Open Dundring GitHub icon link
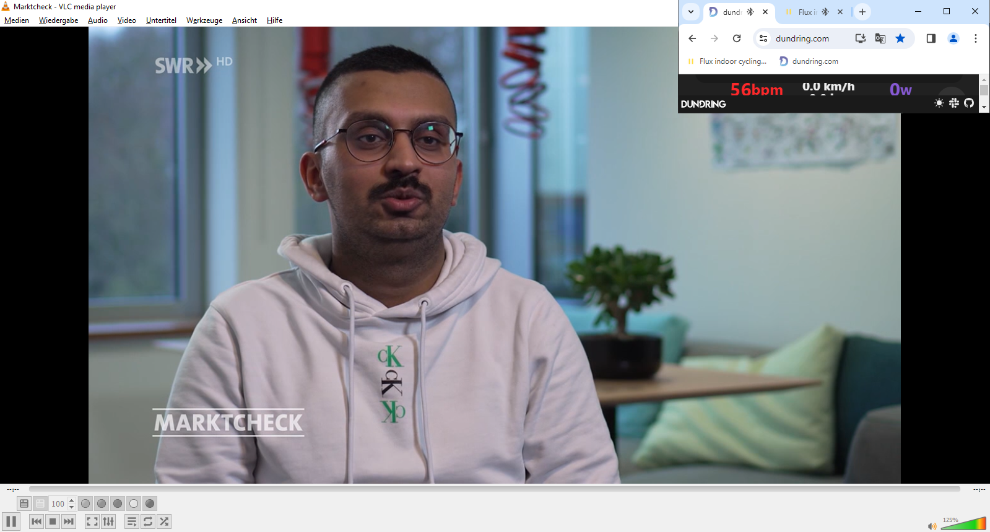Image resolution: width=990 pixels, height=532 pixels. tap(969, 103)
